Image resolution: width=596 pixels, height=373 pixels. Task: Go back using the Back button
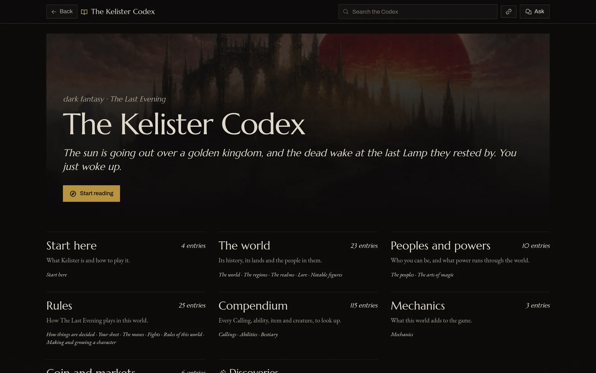point(62,12)
